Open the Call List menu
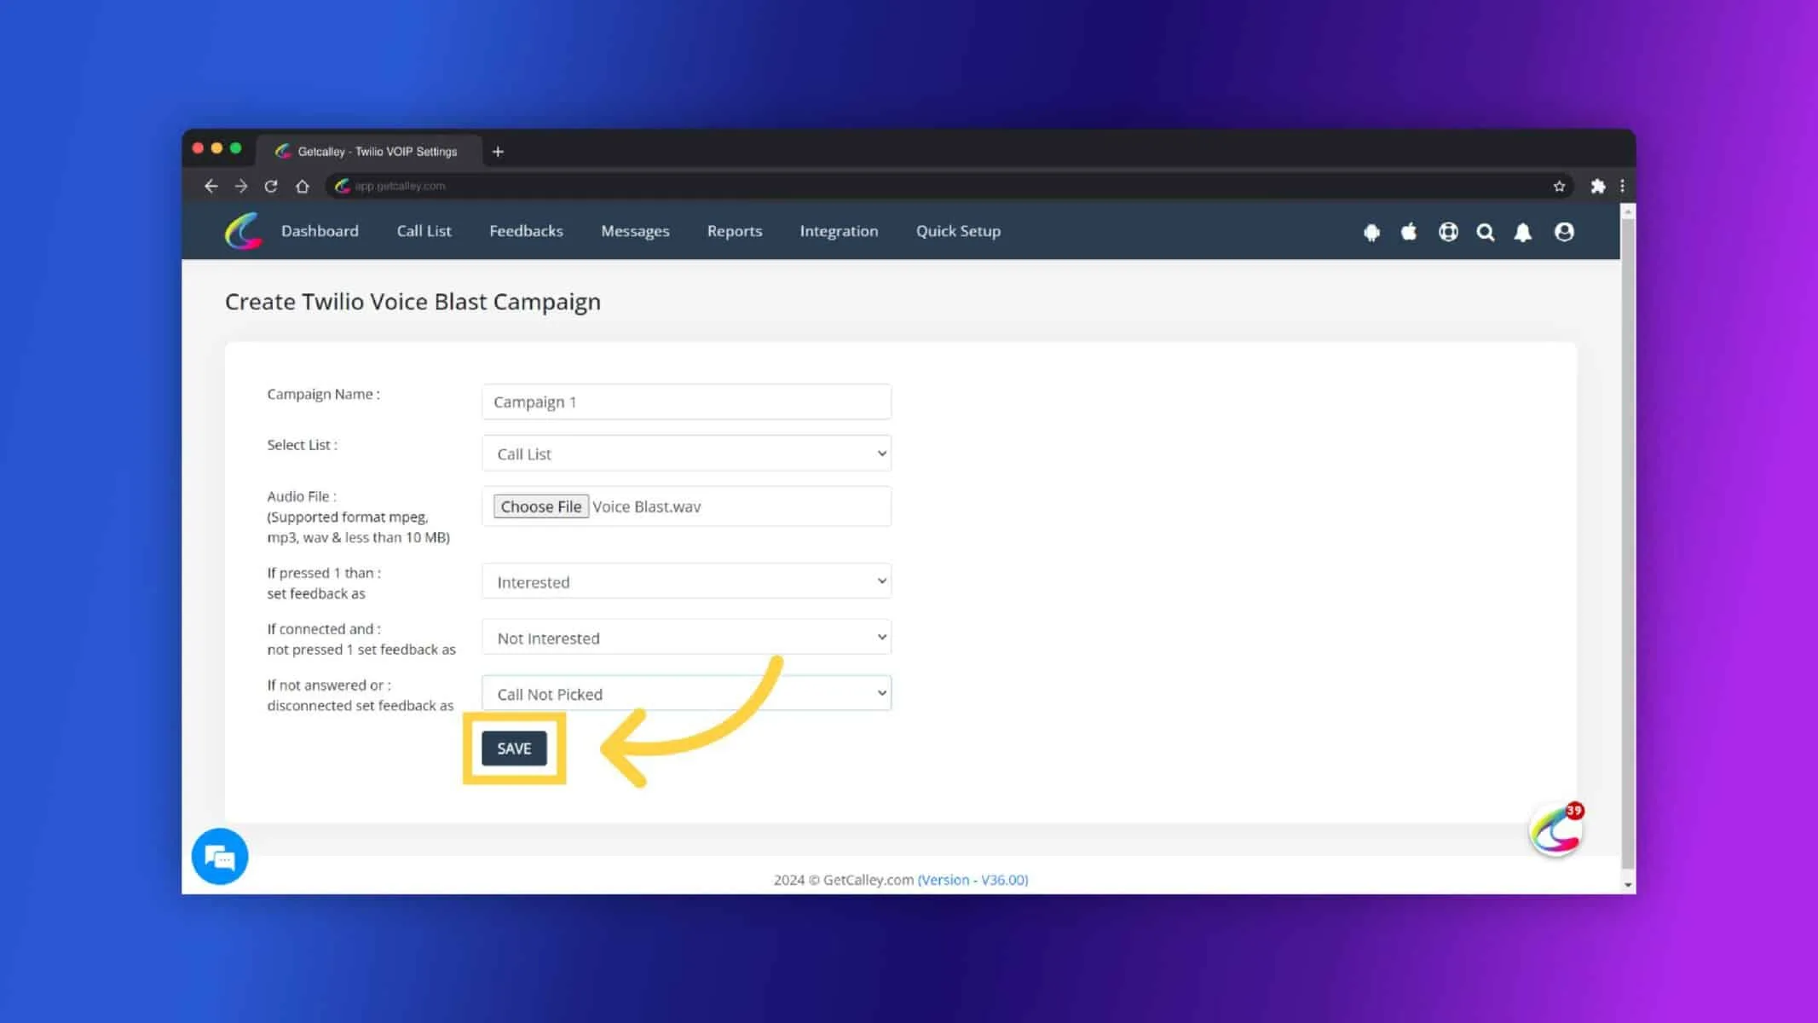The image size is (1818, 1023). point(424,231)
